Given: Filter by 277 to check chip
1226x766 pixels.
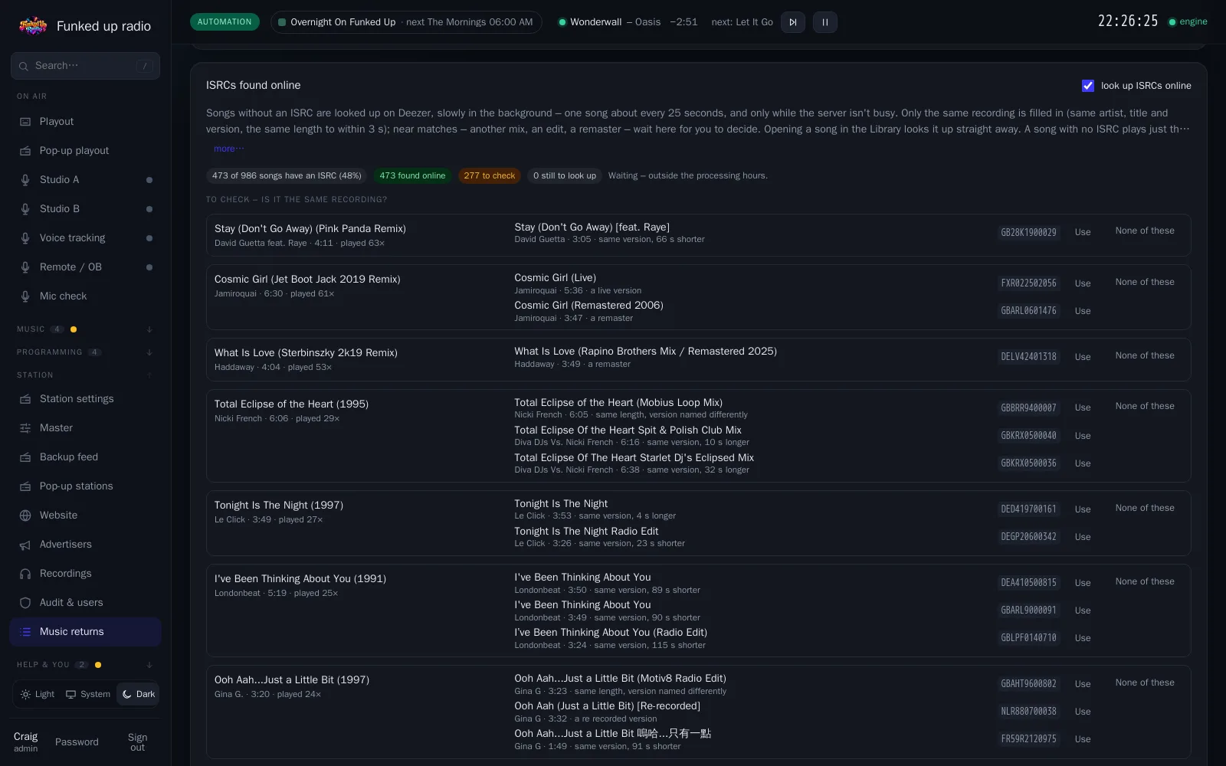Looking at the screenshot, I should pos(490,175).
